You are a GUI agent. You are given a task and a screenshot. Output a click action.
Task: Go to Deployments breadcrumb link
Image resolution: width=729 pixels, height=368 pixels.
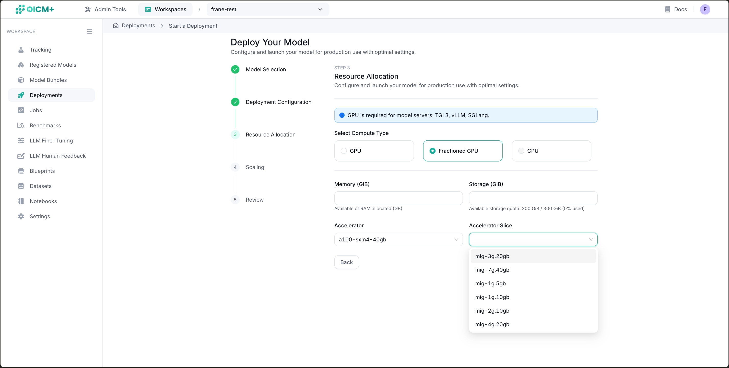[x=138, y=26]
